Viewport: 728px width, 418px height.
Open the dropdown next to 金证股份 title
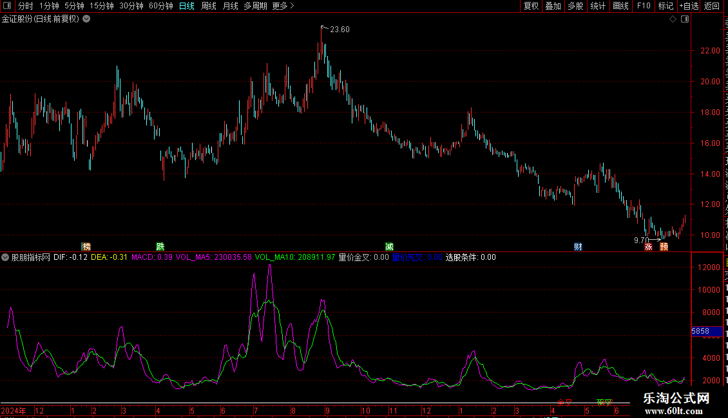coord(86,19)
